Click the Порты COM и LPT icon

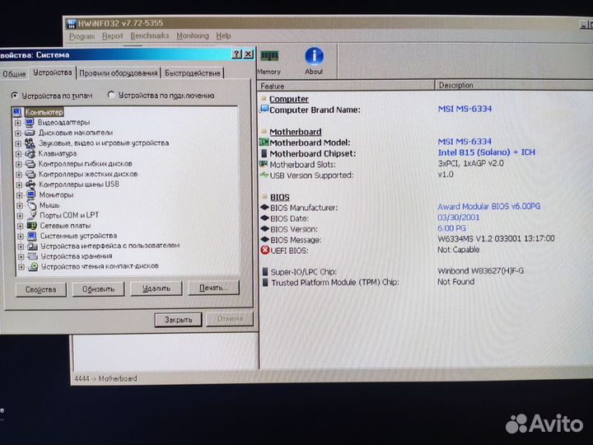32,215
